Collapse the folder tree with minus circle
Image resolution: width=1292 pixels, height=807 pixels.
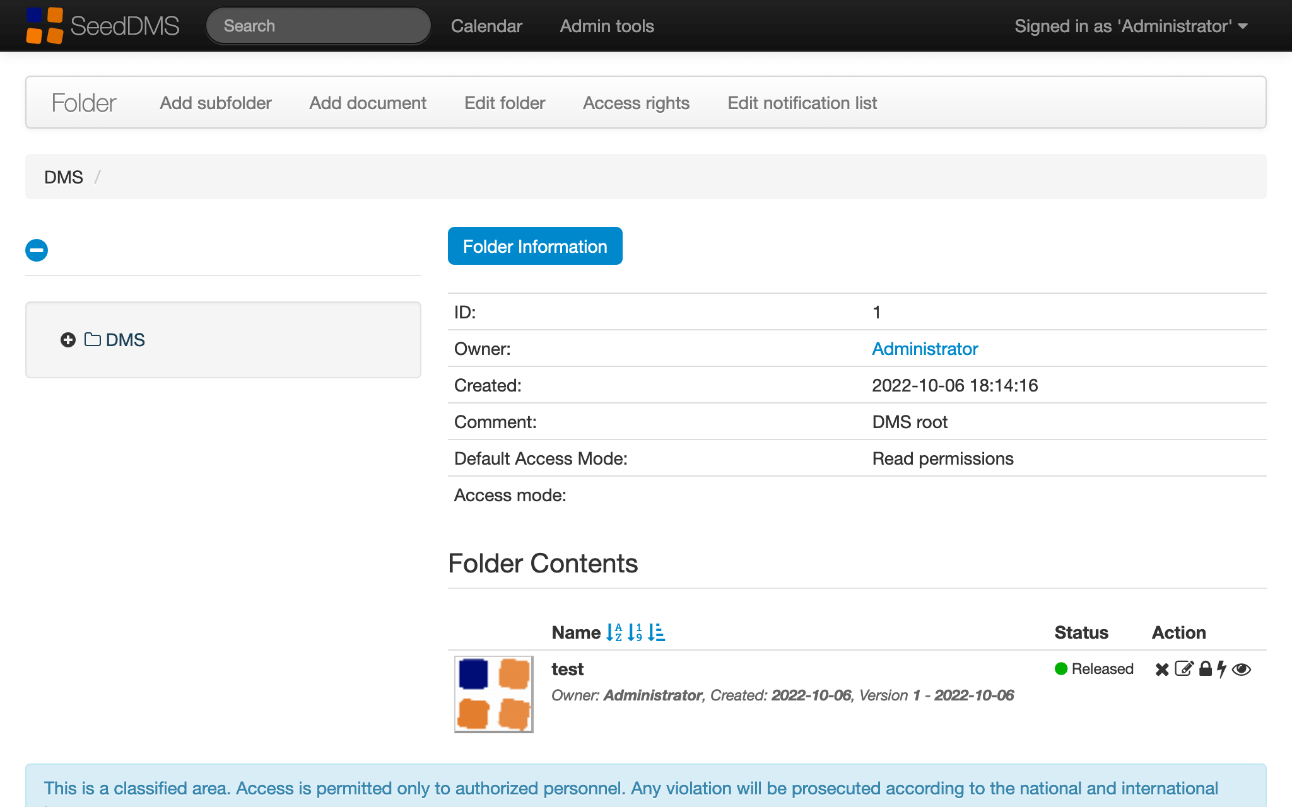tap(37, 250)
